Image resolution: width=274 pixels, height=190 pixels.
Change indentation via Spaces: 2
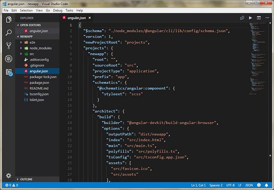216,185
